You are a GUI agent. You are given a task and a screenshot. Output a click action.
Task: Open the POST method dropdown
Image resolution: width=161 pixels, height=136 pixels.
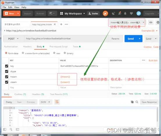pos(13,39)
